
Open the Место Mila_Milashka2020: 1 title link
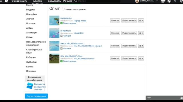(x=72, y=43)
